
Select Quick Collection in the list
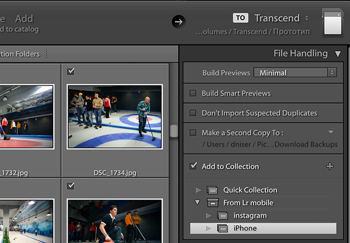(x=250, y=190)
